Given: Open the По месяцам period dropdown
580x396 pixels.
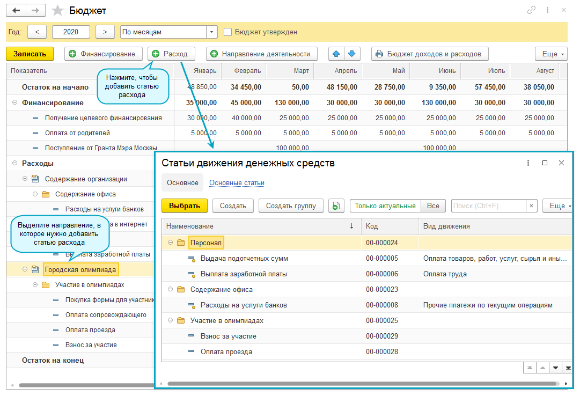Looking at the screenshot, I should coord(212,32).
